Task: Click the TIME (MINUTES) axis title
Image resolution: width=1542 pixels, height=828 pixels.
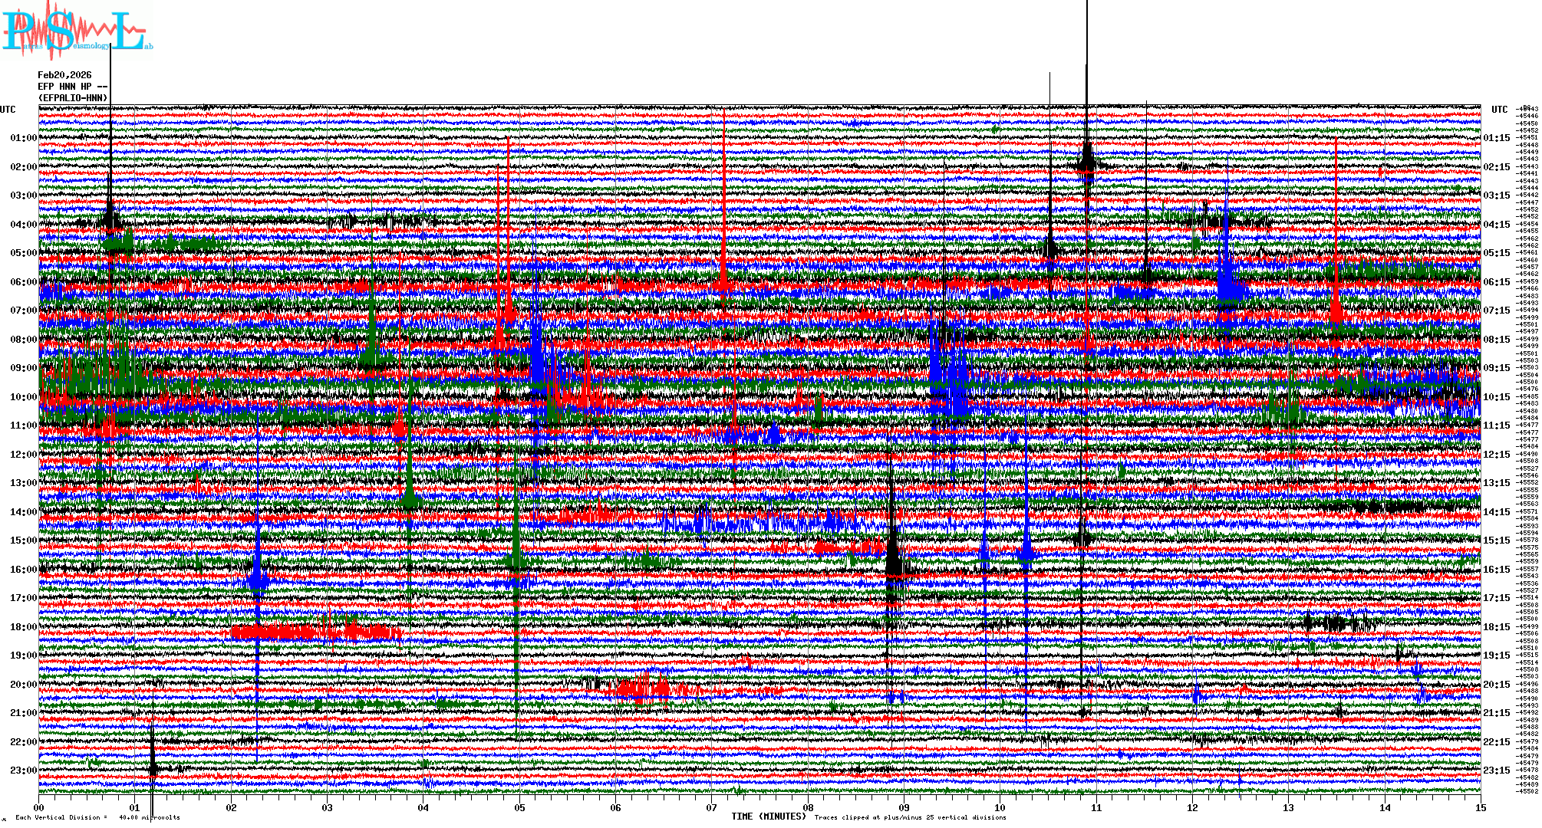Action: point(769,816)
